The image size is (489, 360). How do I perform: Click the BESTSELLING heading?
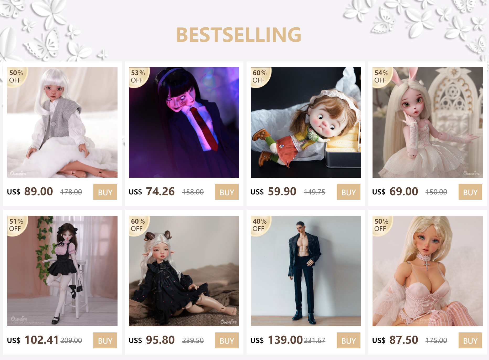coord(238,35)
